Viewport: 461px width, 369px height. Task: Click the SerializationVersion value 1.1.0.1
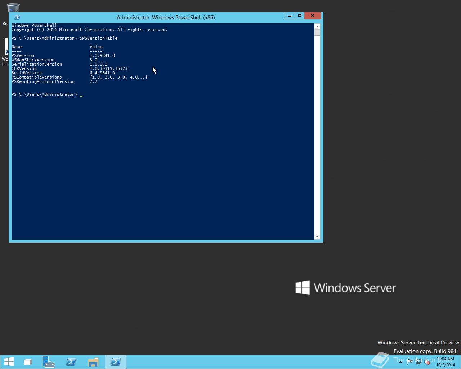pos(98,64)
